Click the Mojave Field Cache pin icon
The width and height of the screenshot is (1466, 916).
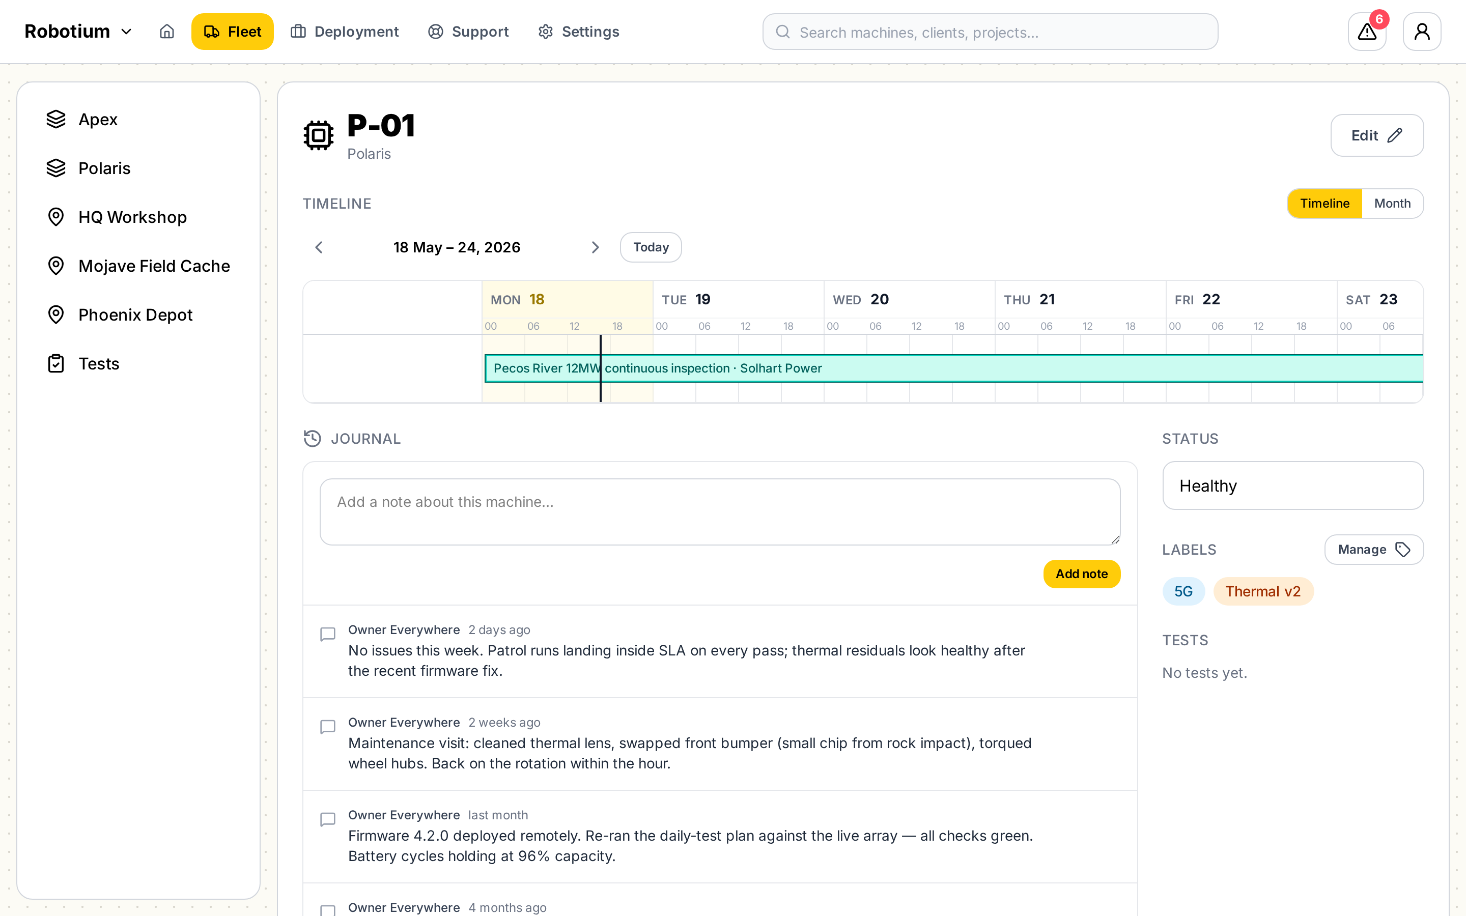[55, 265]
